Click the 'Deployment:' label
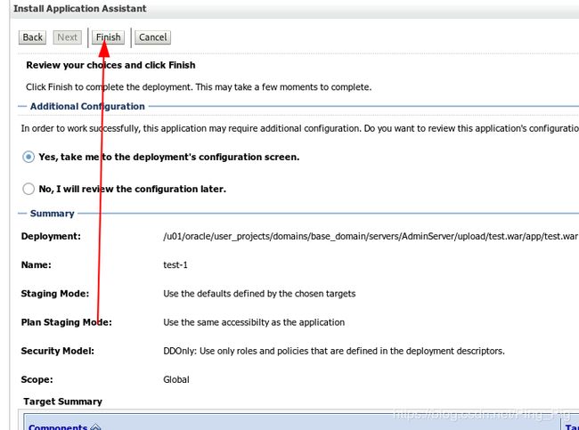 51,236
